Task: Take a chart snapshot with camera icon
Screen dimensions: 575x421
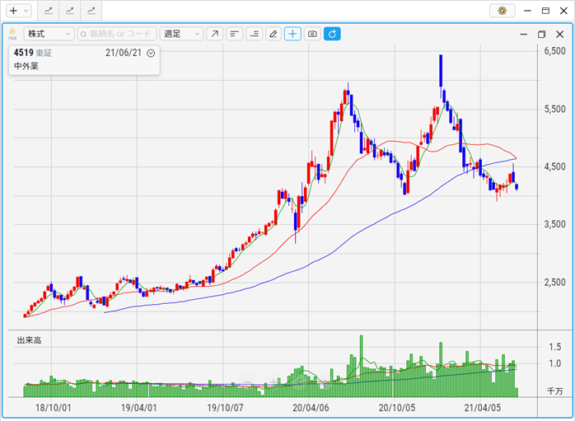Action: point(312,34)
